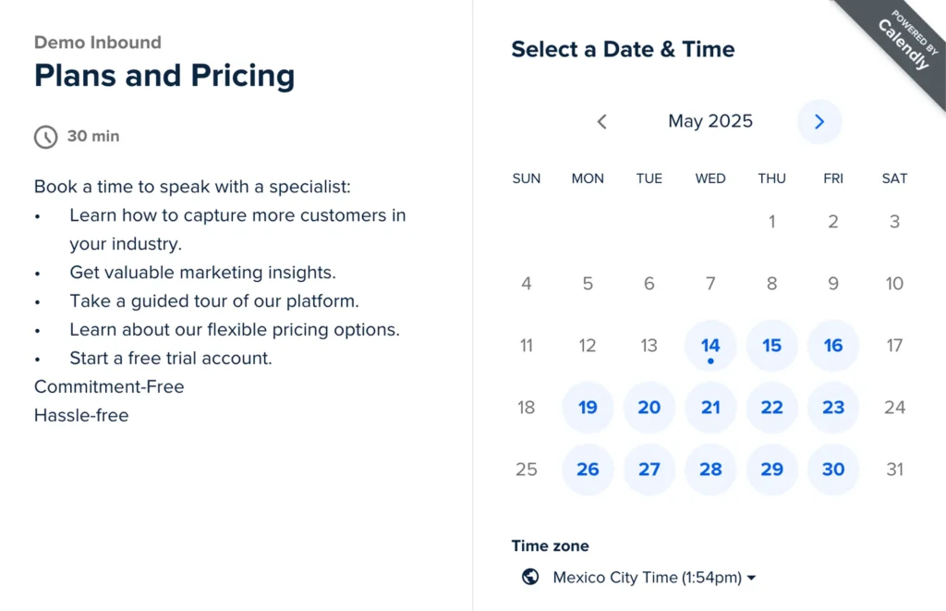The height and width of the screenshot is (611, 946).
Task: Pick May 28 on the calendar
Action: click(710, 470)
